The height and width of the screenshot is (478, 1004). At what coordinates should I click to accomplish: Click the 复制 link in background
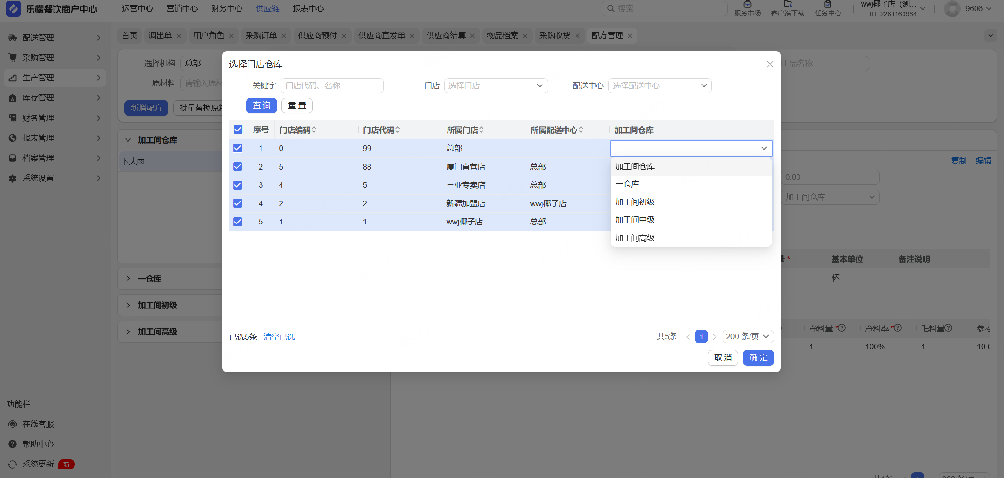click(958, 161)
